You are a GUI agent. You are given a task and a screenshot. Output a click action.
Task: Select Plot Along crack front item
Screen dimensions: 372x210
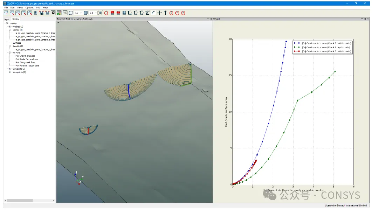click(x=25, y=62)
